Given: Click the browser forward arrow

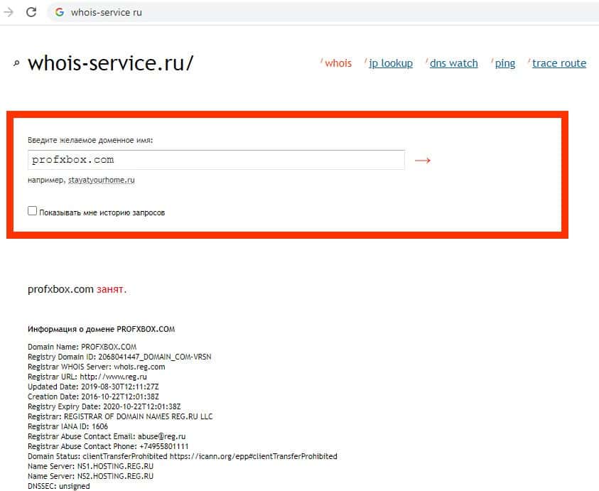Looking at the screenshot, I should click(9, 12).
